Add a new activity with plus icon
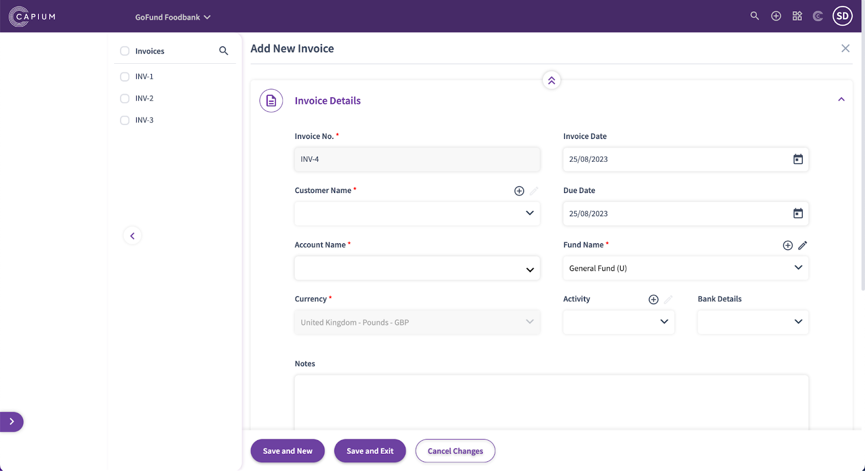 tap(654, 300)
